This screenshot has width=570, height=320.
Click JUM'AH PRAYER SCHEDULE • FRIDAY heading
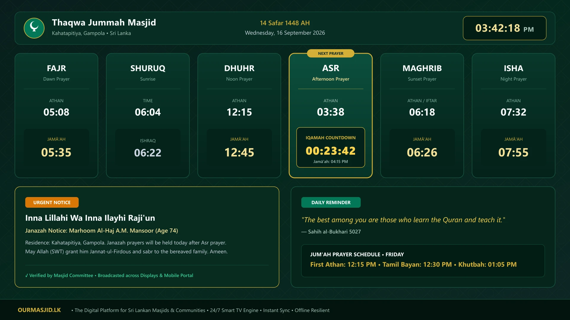pos(357,254)
